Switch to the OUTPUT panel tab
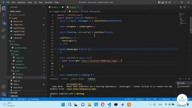 [65, 79]
